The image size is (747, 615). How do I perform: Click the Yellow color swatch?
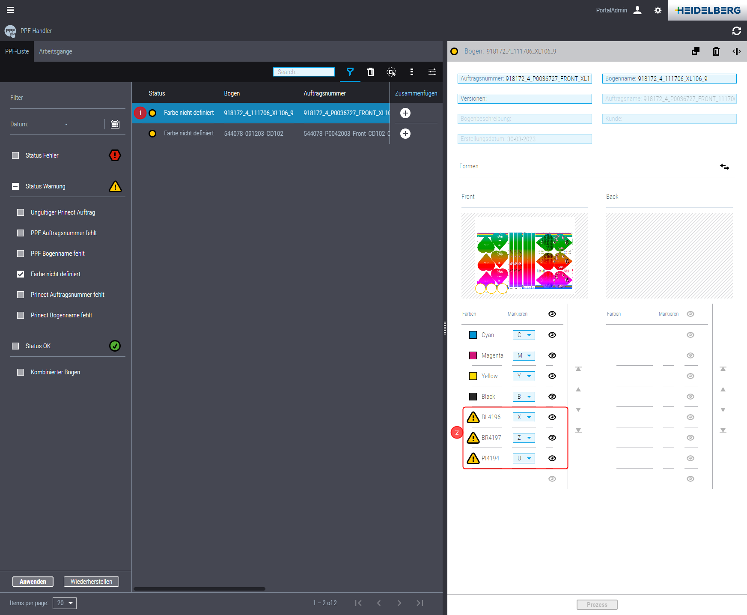point(473,376)
